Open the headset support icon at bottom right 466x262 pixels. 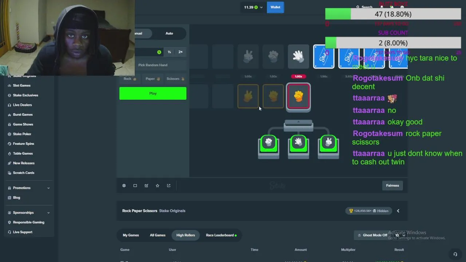455,254
